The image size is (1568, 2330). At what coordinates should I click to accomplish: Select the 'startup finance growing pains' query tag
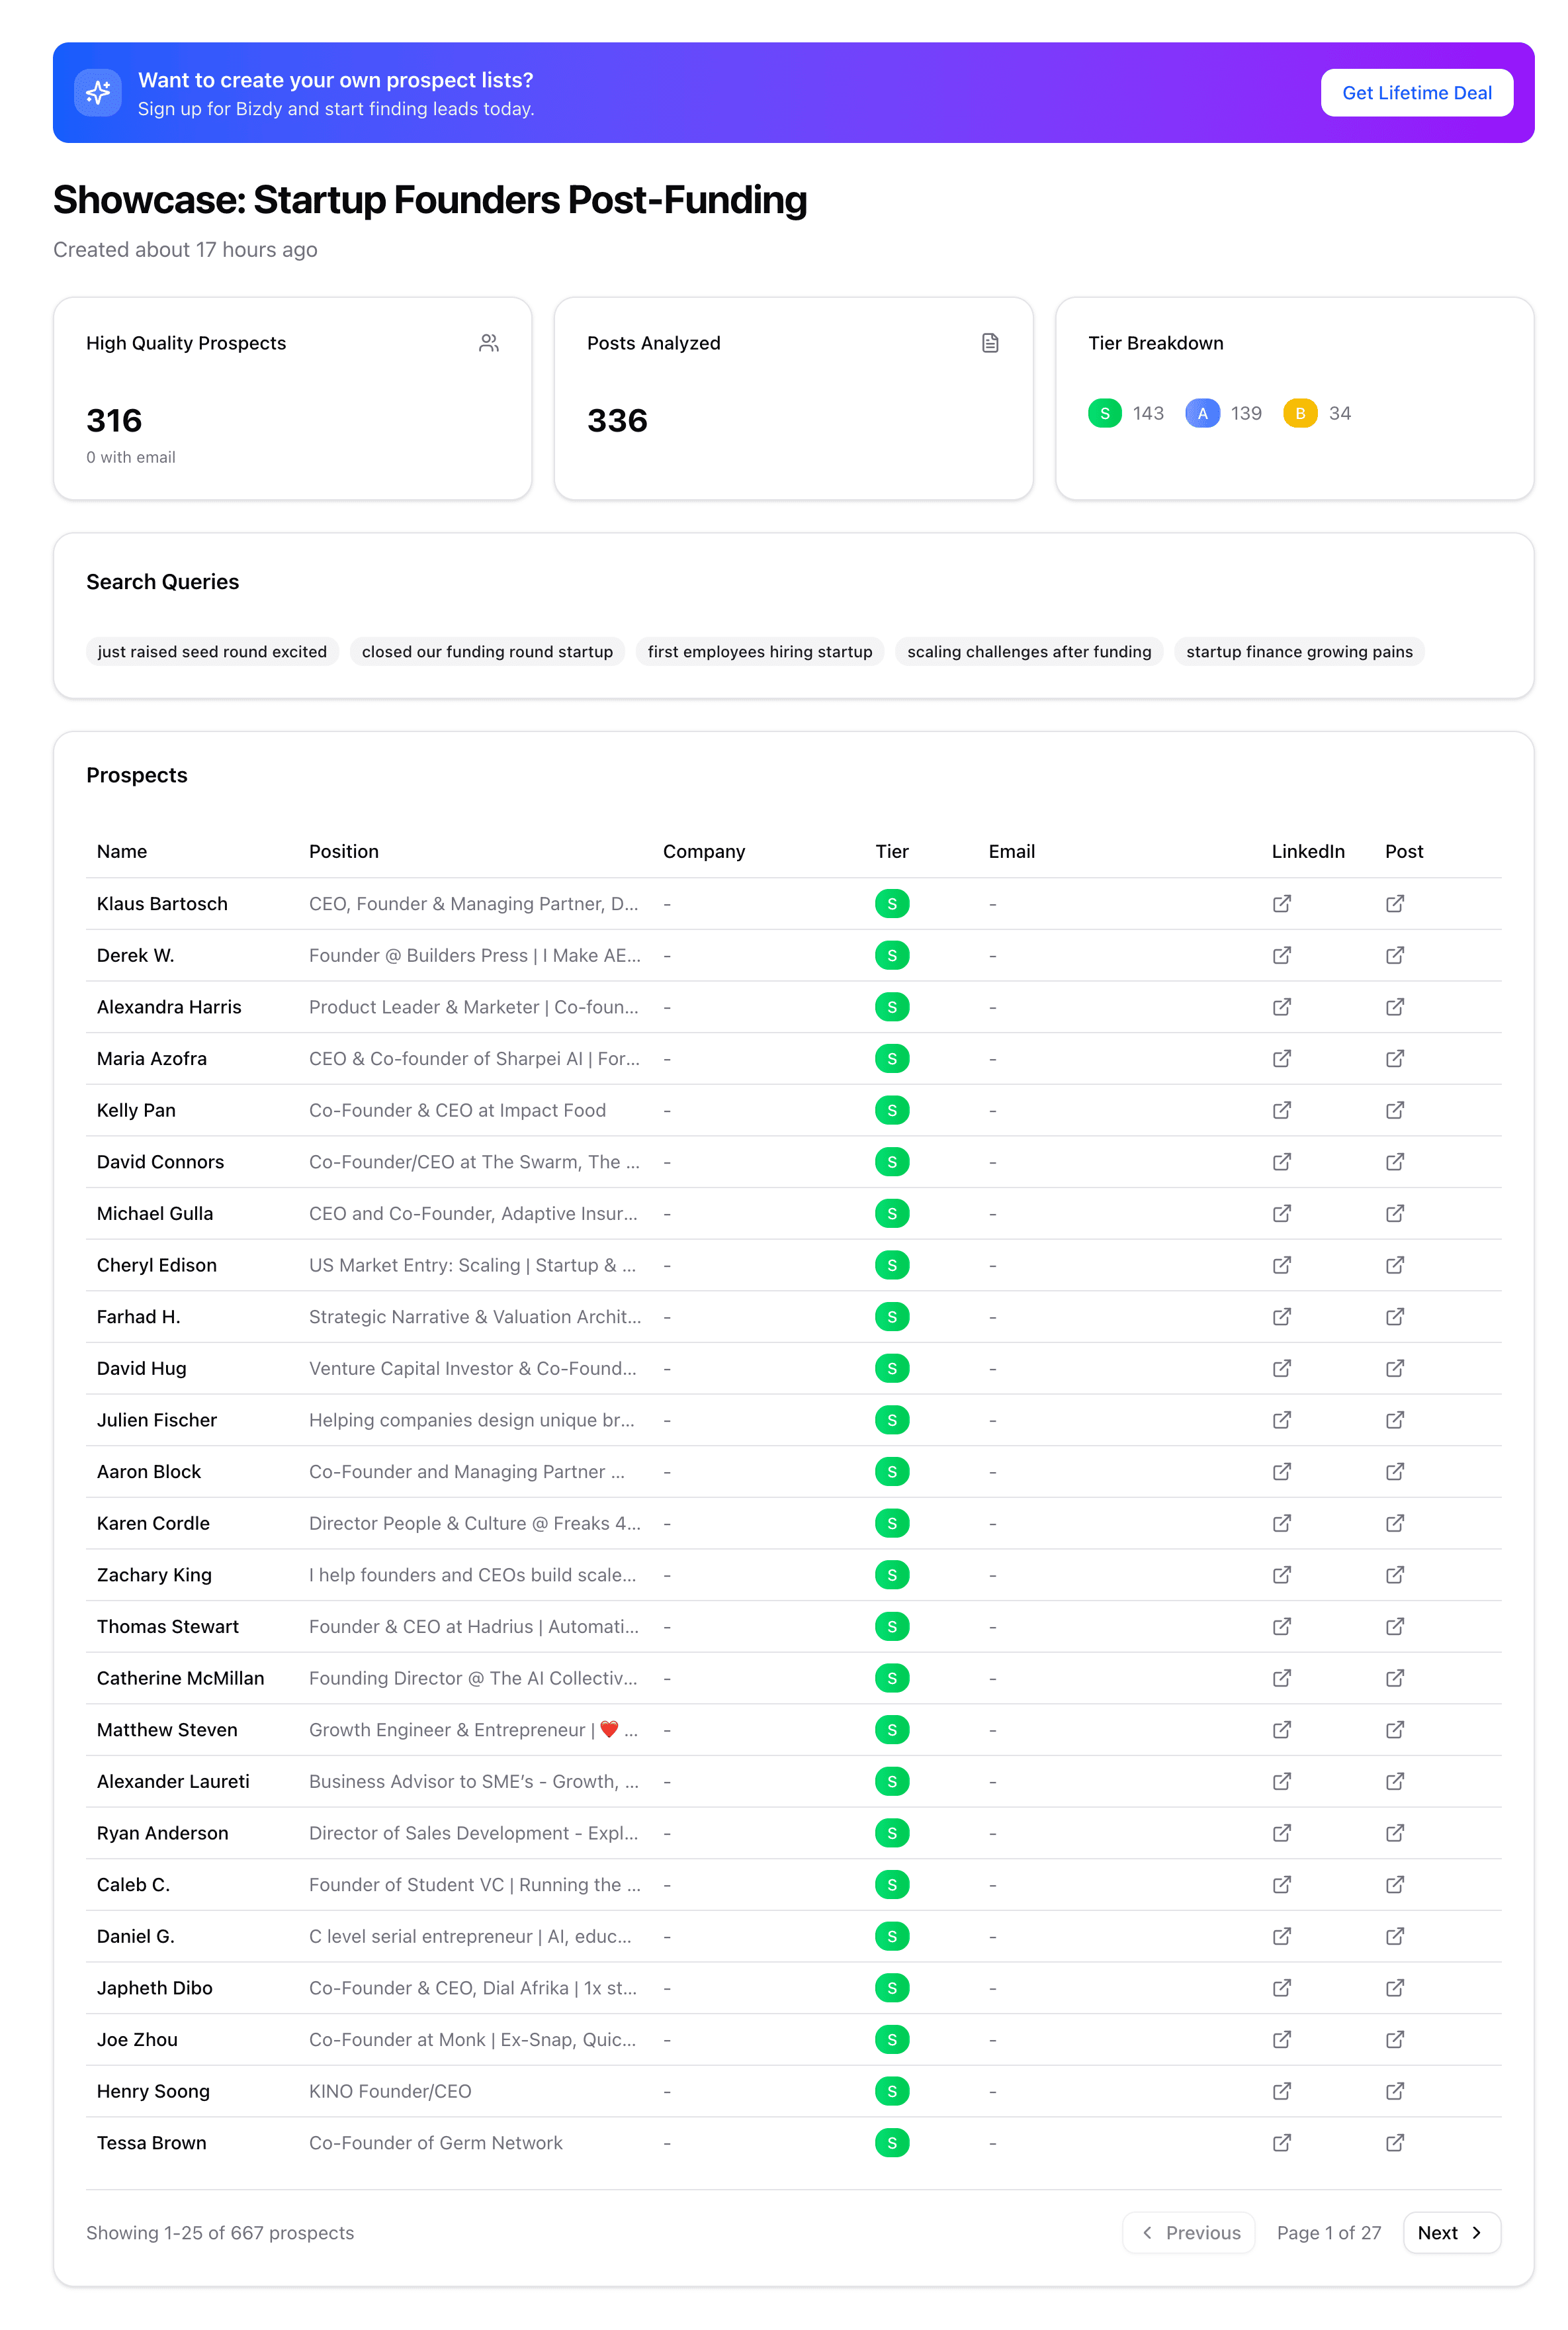click(x=1299, y=651)
